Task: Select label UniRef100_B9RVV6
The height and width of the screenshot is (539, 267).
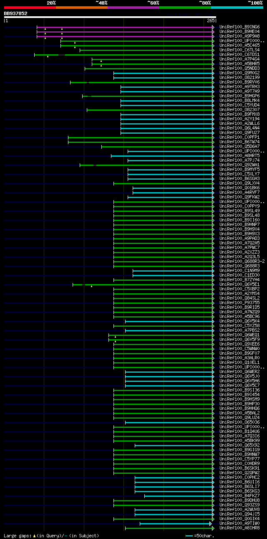Action: point(239,82)
